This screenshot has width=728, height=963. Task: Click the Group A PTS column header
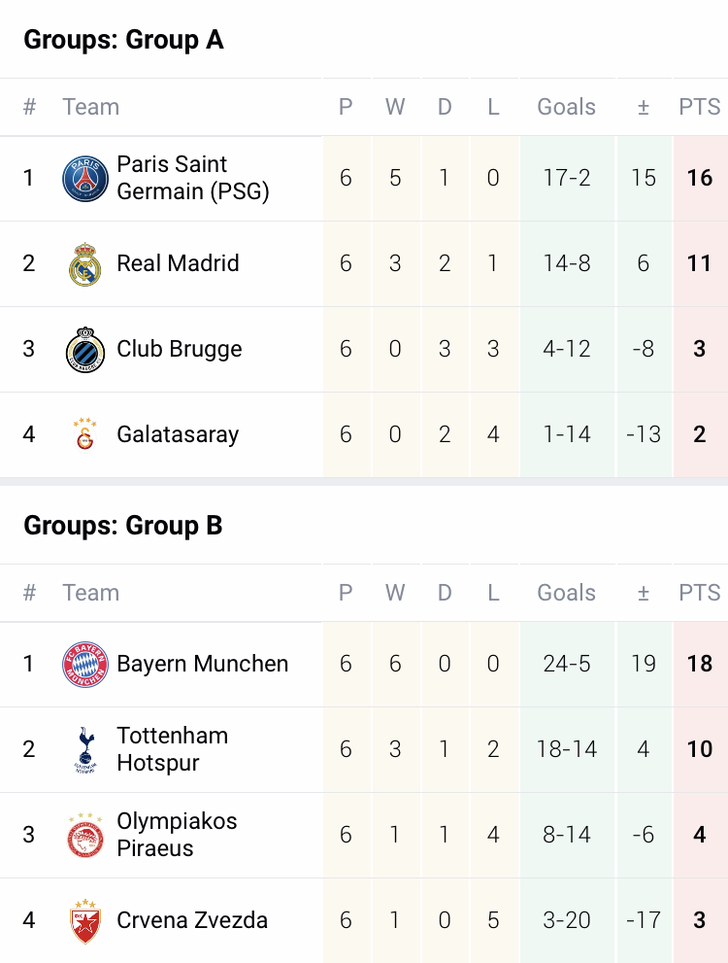[700, 107]
